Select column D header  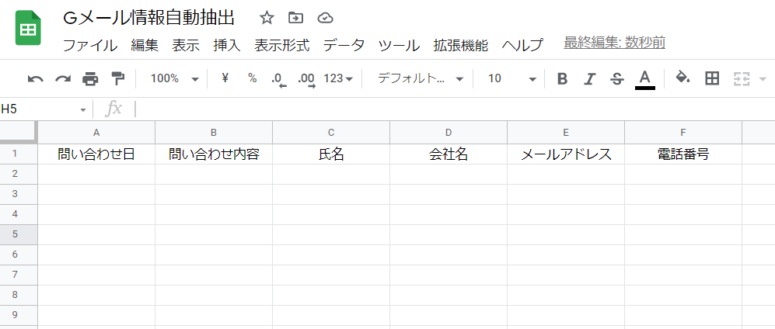click(449, 132)
